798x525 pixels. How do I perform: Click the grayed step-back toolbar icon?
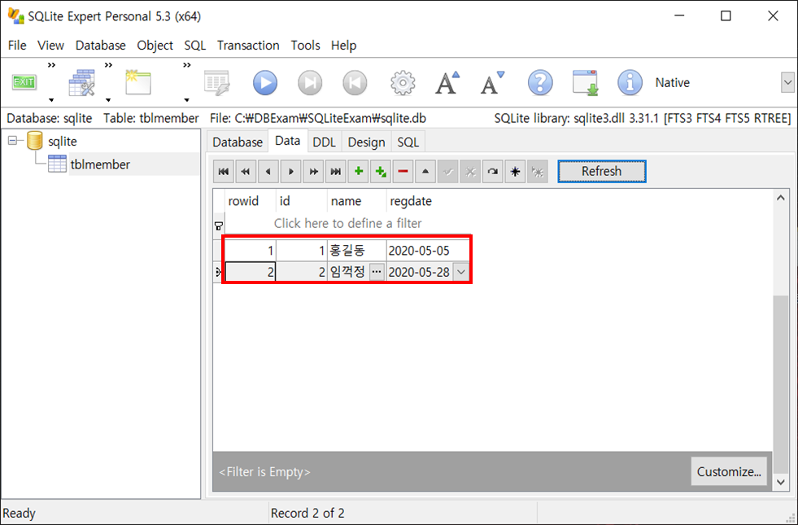point(355,82)
